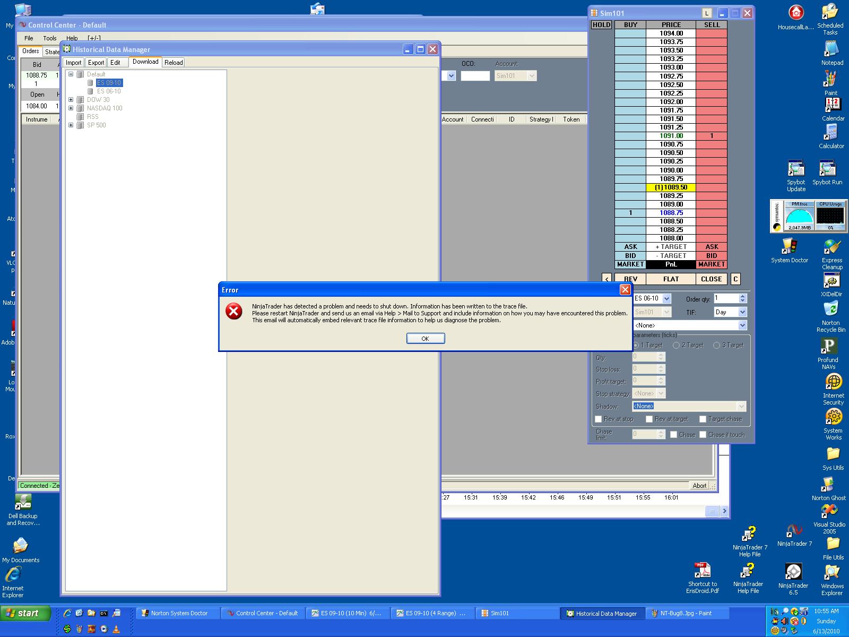The image size is (849, 637).
Task: Open the Stop strategy dropdown
Action: (661, 393)
